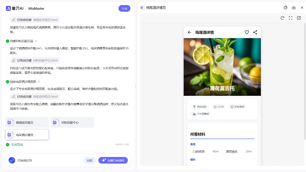Screen dimensions: 306x172
Task: Open preview in new window
Action: coord(299,18)
